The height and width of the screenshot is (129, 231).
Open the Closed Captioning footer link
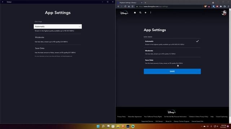[222, 117]
